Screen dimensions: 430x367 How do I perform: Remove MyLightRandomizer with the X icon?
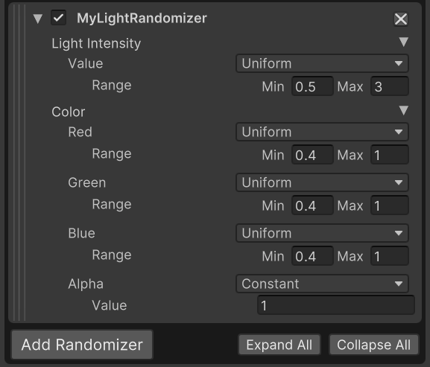click(x=401, y=19)
